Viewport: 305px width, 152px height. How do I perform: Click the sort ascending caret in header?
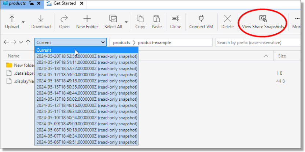point(266,56)
